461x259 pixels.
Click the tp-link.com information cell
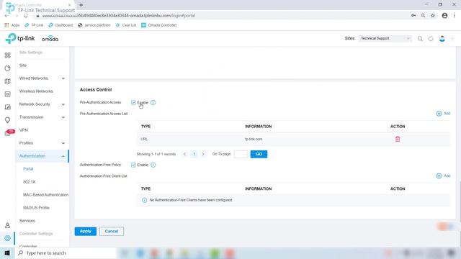[254, 139]
